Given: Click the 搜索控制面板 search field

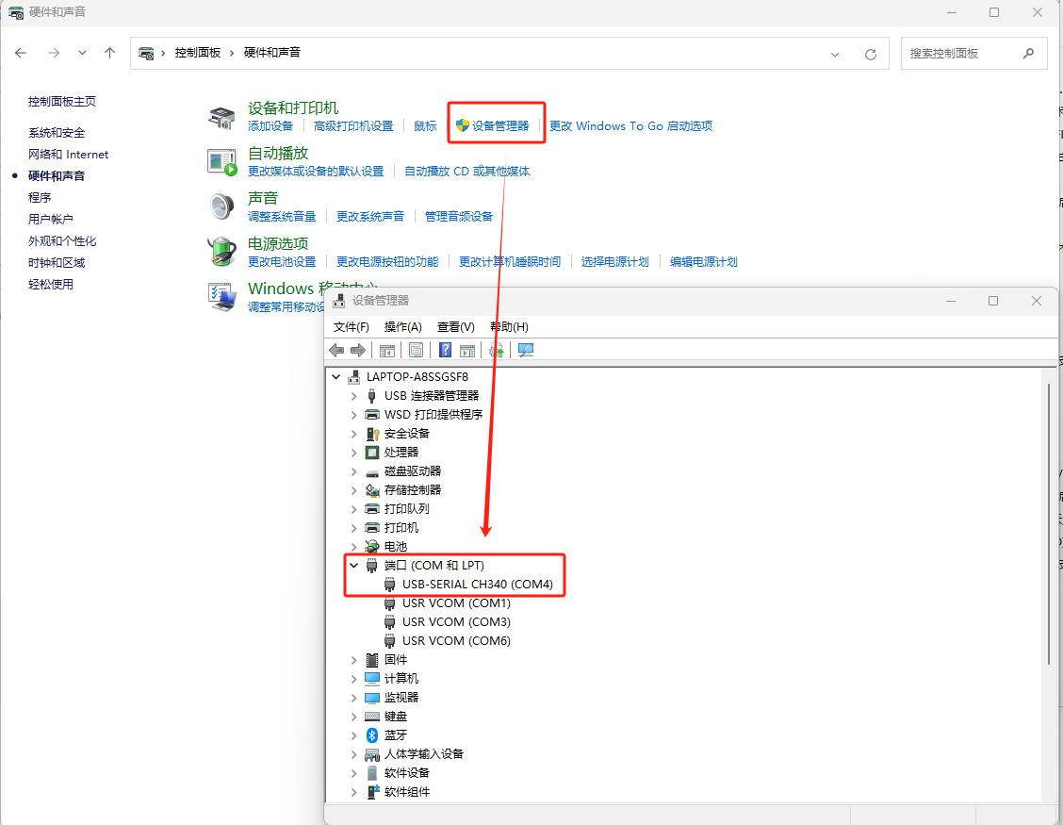Looking at the screenshot, I should (x=974, y=54).
